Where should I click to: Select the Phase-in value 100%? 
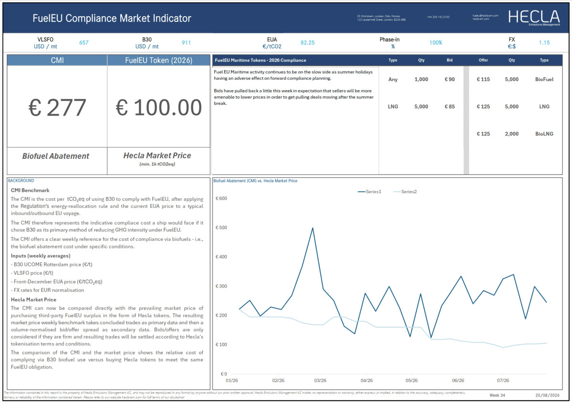(x=435, y=42)
